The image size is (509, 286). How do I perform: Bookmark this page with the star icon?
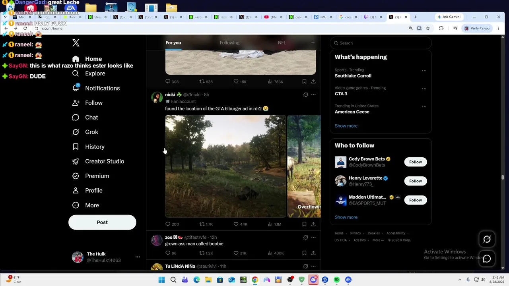pos(428,28)
